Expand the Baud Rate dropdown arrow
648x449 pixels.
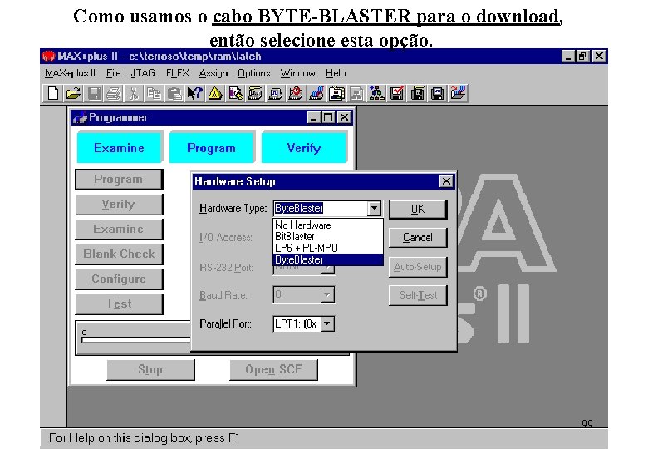click(x=327, y=295)
